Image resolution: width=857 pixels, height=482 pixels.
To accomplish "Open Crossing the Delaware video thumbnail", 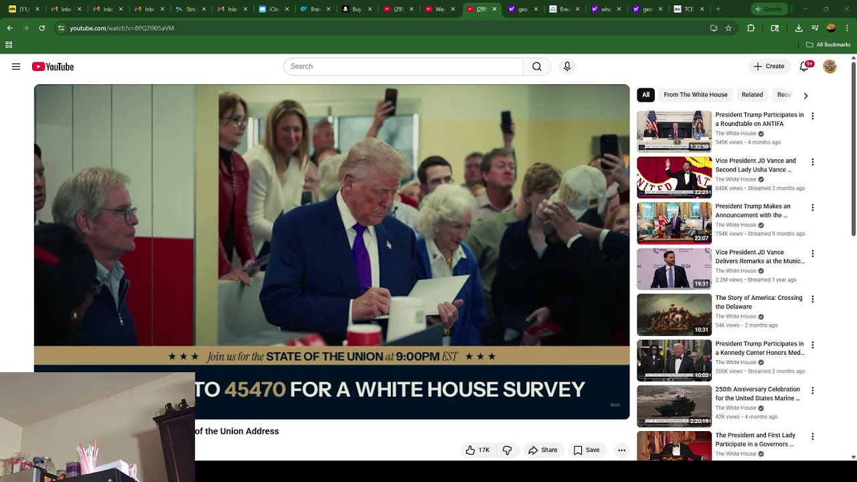I will [x=674, y=315].
